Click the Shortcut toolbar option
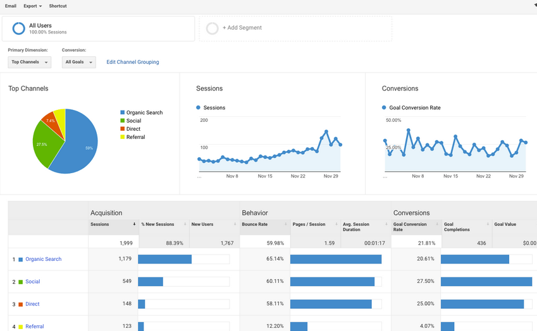This screenshot has height=331, width=537. pos(58,6)
